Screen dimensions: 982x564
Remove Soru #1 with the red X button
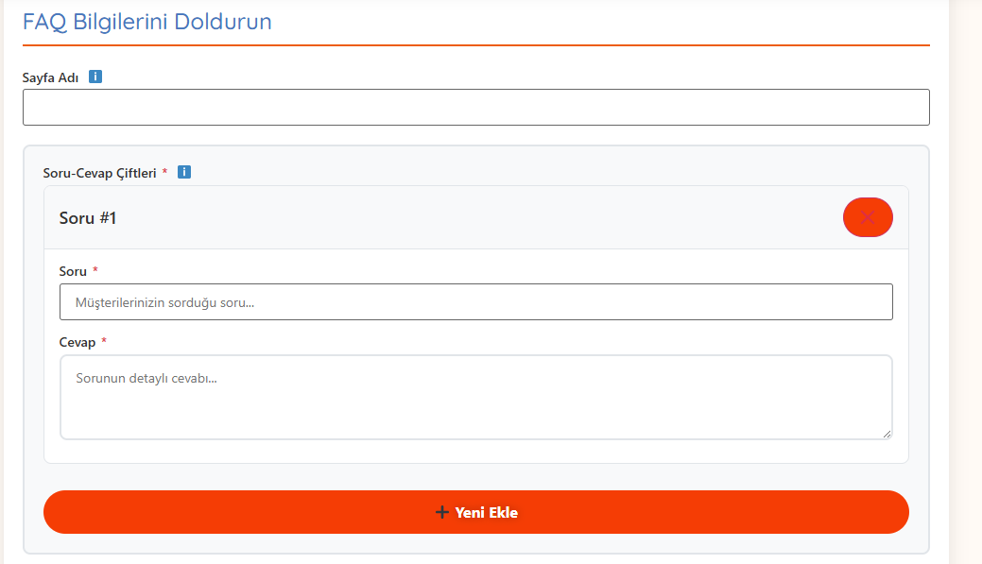[x=868, y=217]
